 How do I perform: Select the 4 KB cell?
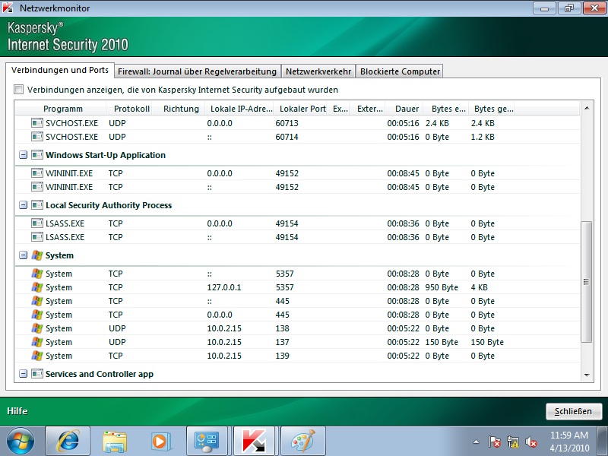(x=479, y=287)
